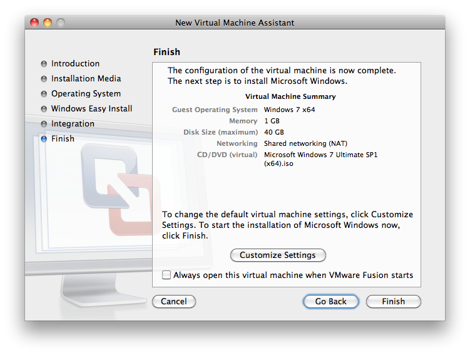Viewport: 470px width, 355px height.
Task: Click the blue bullet next to Finish
Action: (x=44, y=139)
